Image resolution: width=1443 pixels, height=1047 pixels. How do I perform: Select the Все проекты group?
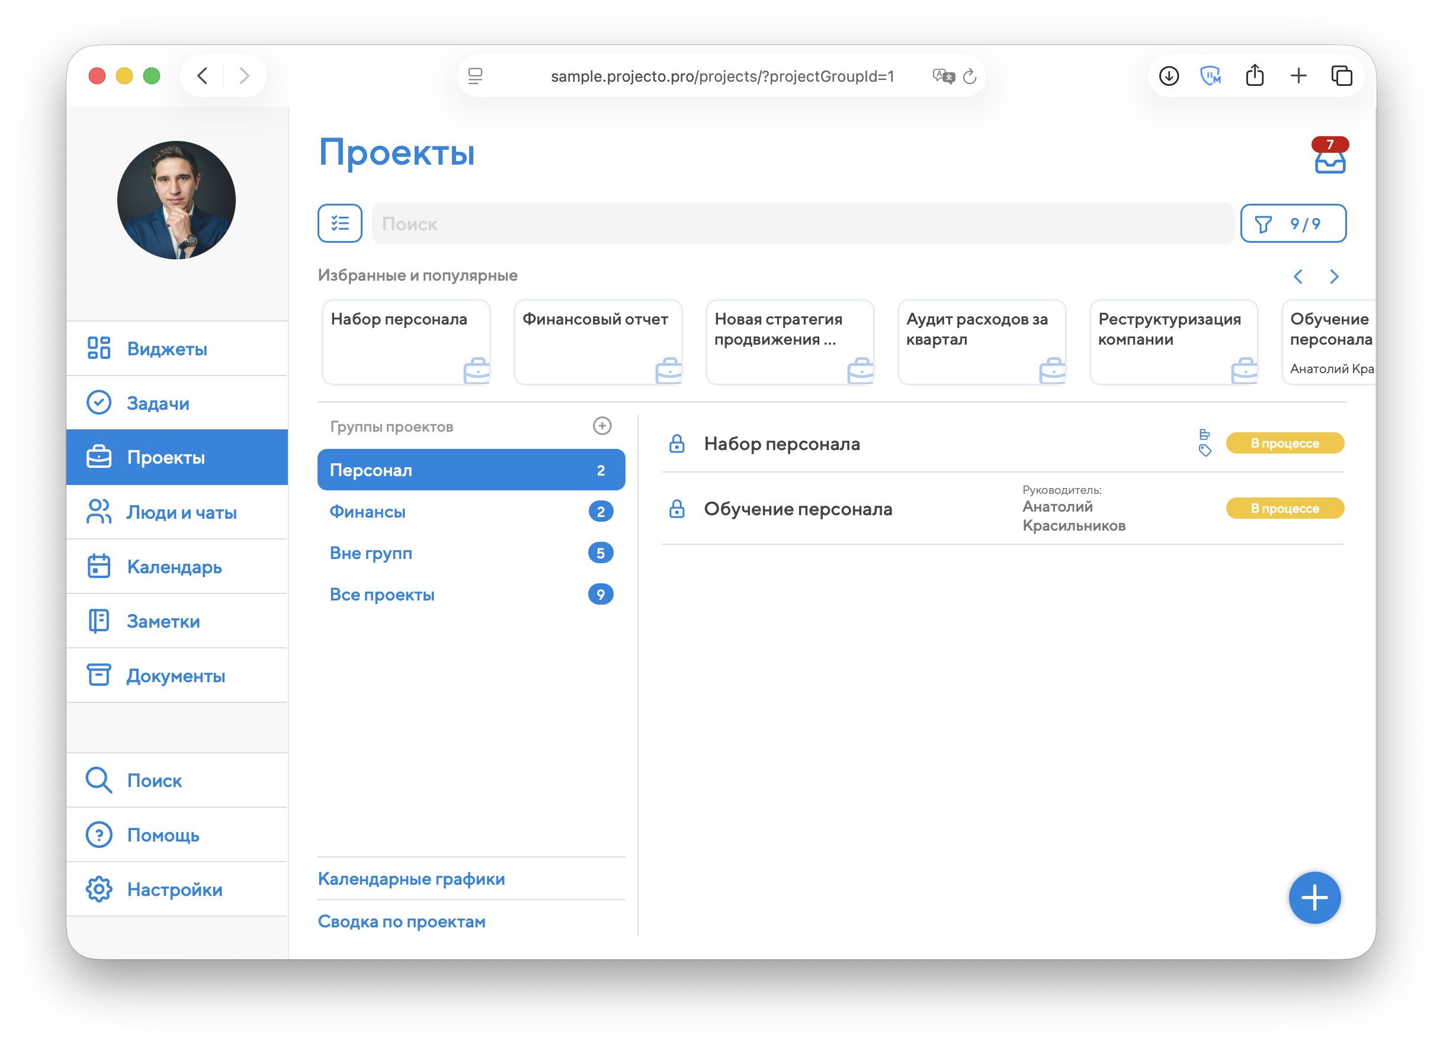coord(381,594)
